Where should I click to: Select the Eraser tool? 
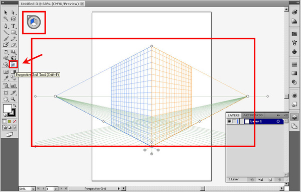[x=13, y=45]
